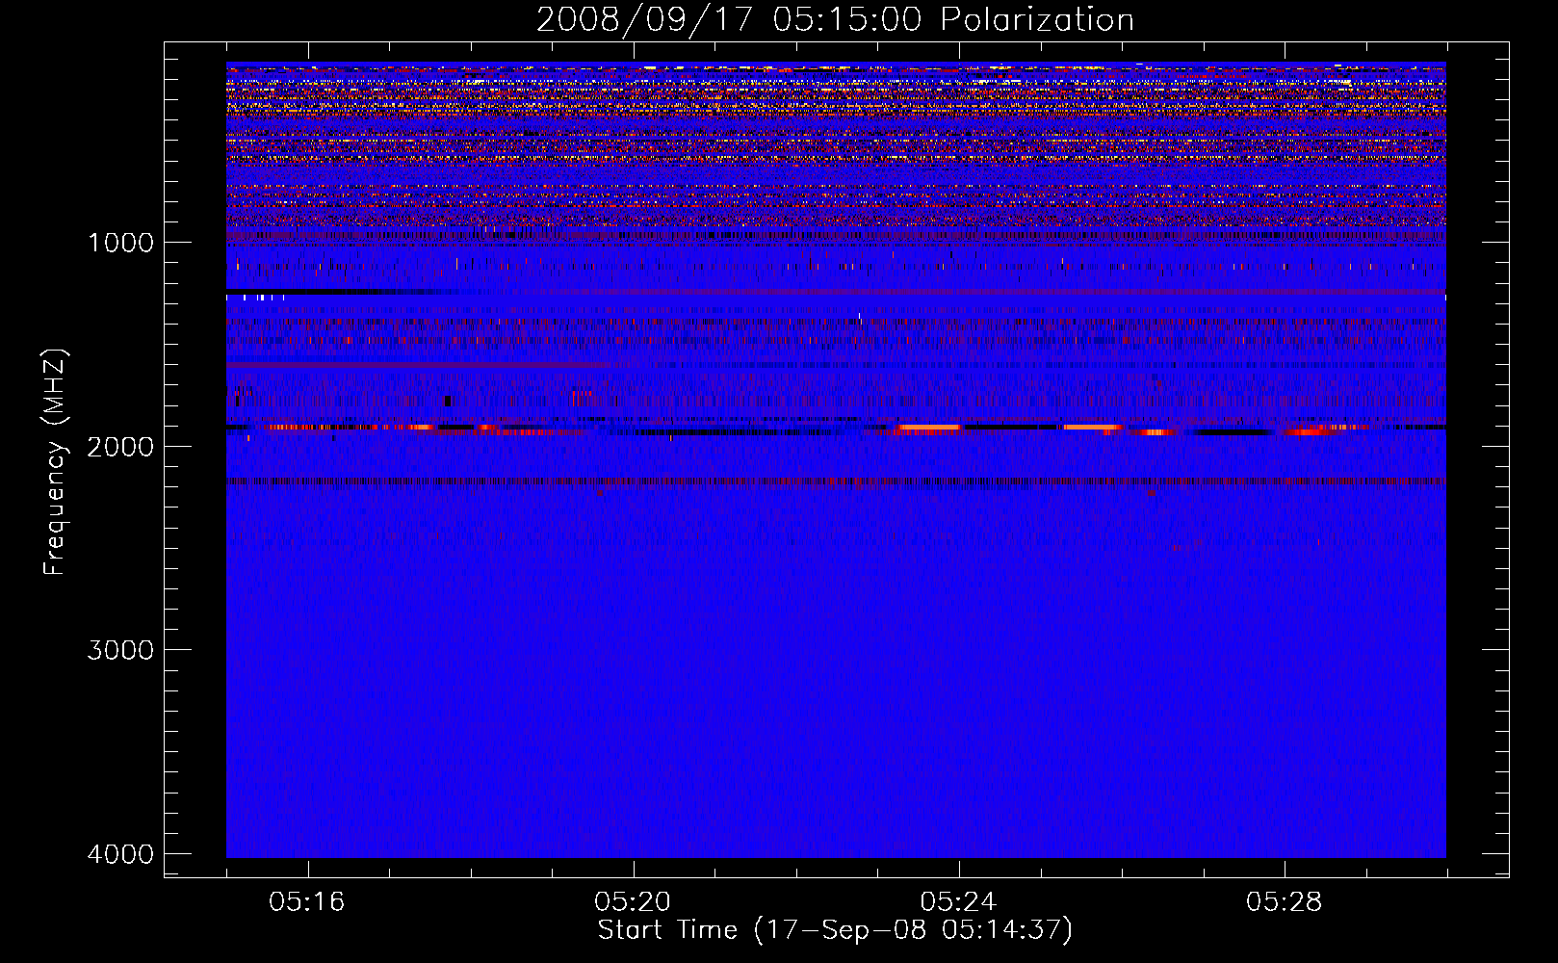1558x963 pixels.
Task: Select the 05:20 time tick label
Action: click(x=633, y=902)
